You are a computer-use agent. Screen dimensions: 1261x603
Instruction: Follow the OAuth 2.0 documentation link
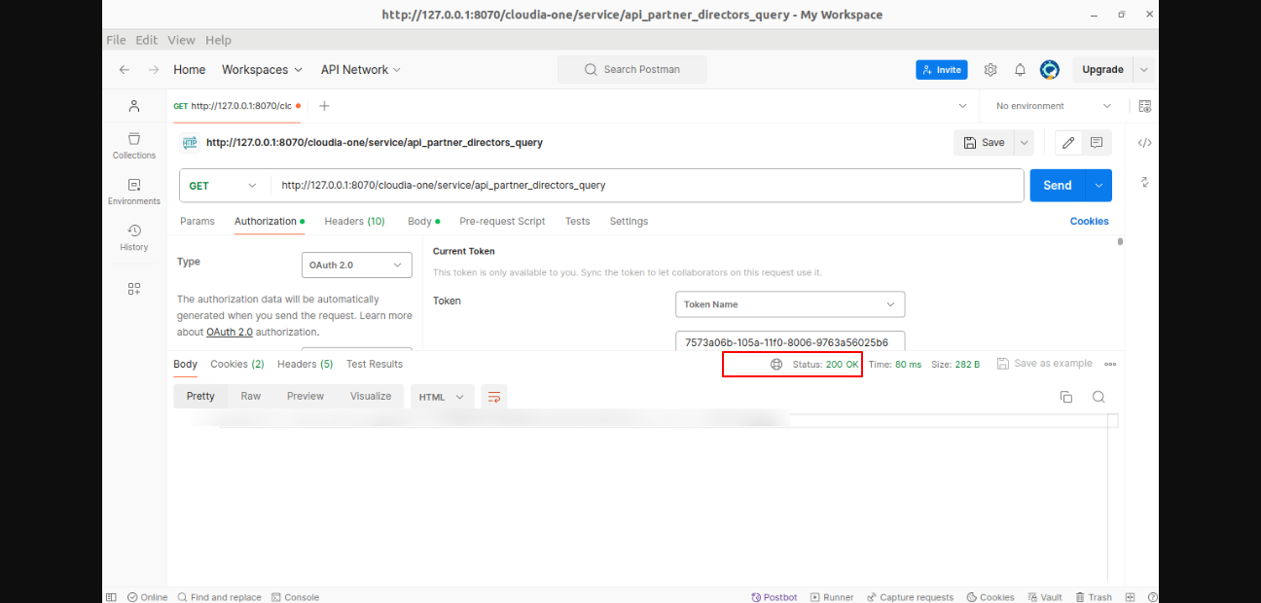click(230, 332)
